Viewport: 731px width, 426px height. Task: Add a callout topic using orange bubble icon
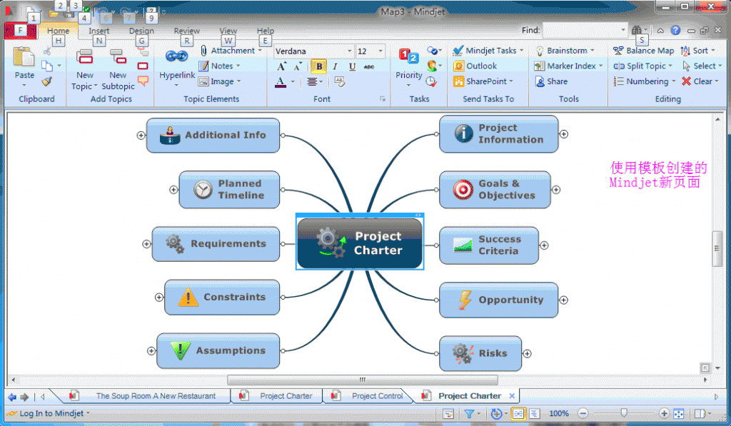click(143, 81)
